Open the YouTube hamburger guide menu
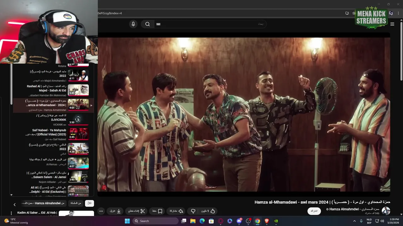The height and width of the screenshot is (226, 403). click(x=392, y=24)
